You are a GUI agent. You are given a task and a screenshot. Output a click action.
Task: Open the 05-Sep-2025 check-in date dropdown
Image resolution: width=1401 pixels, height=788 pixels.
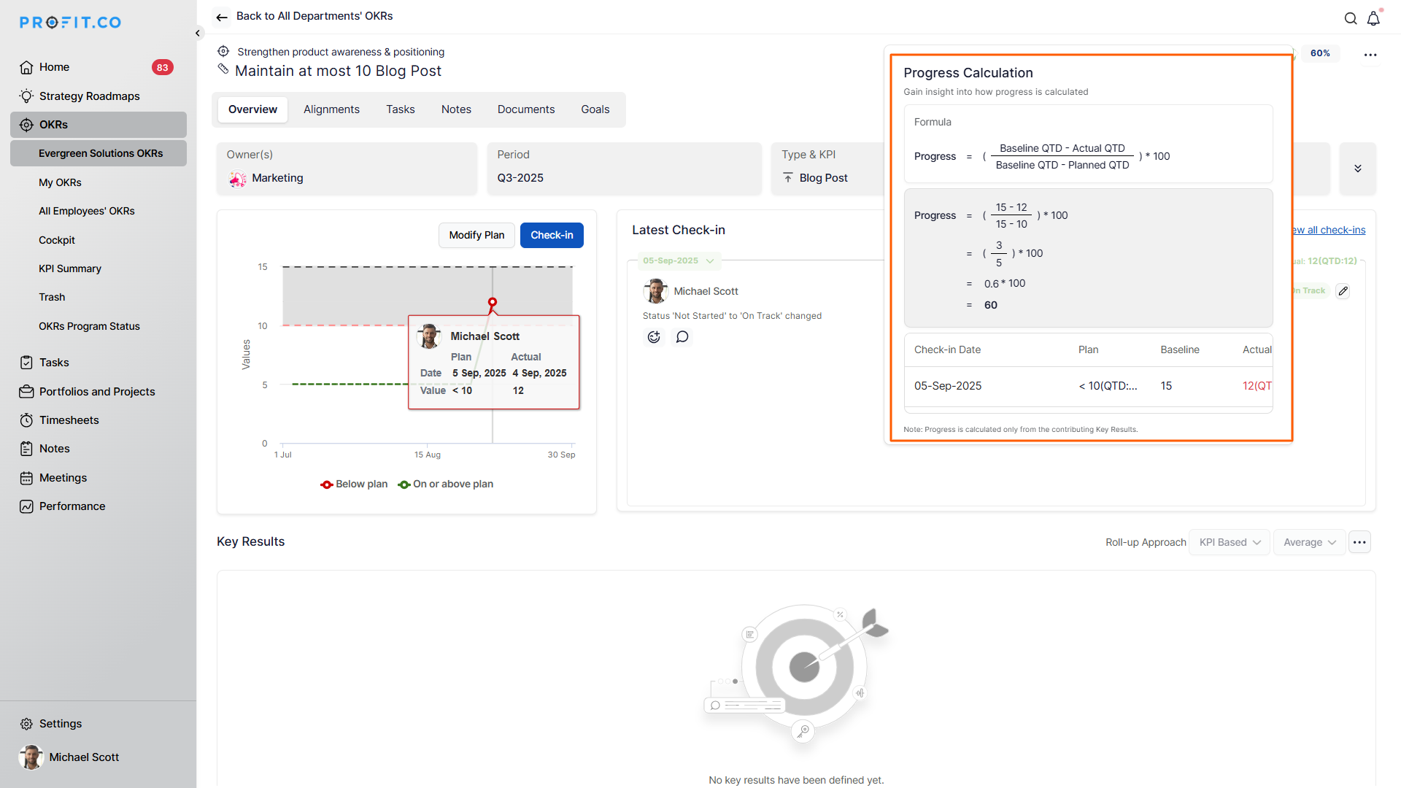pos(678,260)
